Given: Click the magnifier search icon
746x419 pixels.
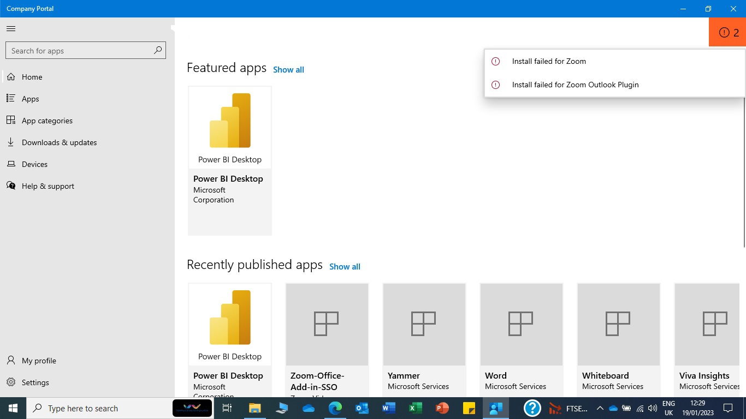Looking at the screenshot, I should (158, 50).
